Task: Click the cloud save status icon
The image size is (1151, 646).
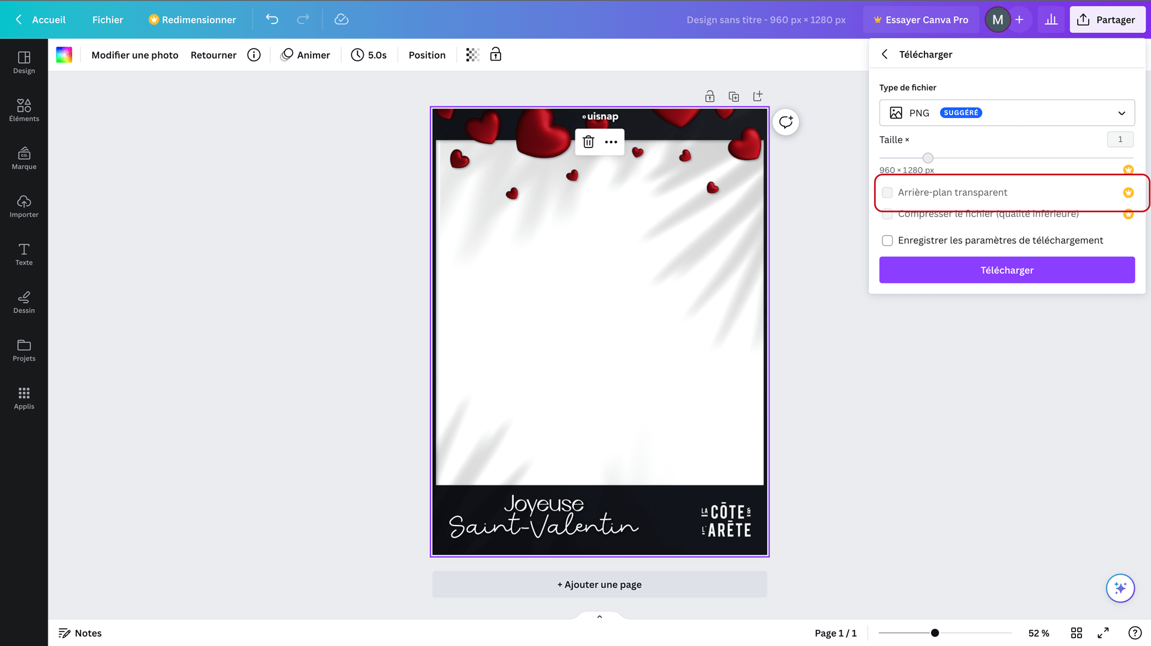Action: [341, 19]
